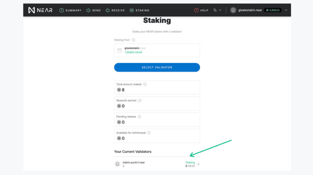Expand the account menu chevron
This screenshot has width=313, height=175.
point(286,10)
